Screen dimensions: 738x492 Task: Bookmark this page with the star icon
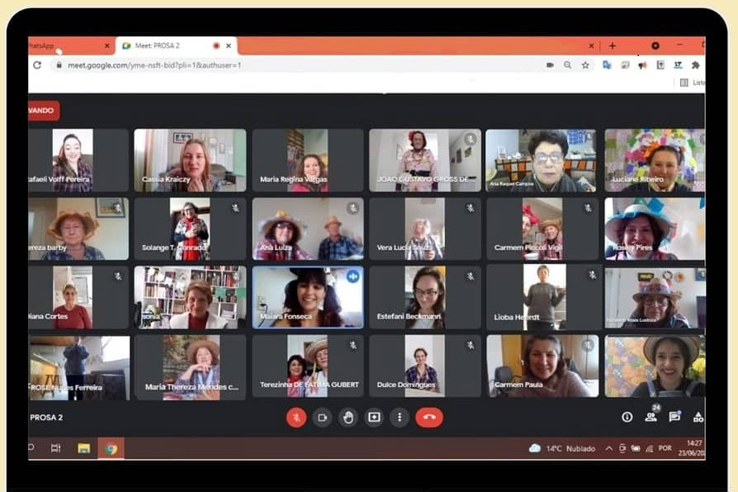click(585, 65)
